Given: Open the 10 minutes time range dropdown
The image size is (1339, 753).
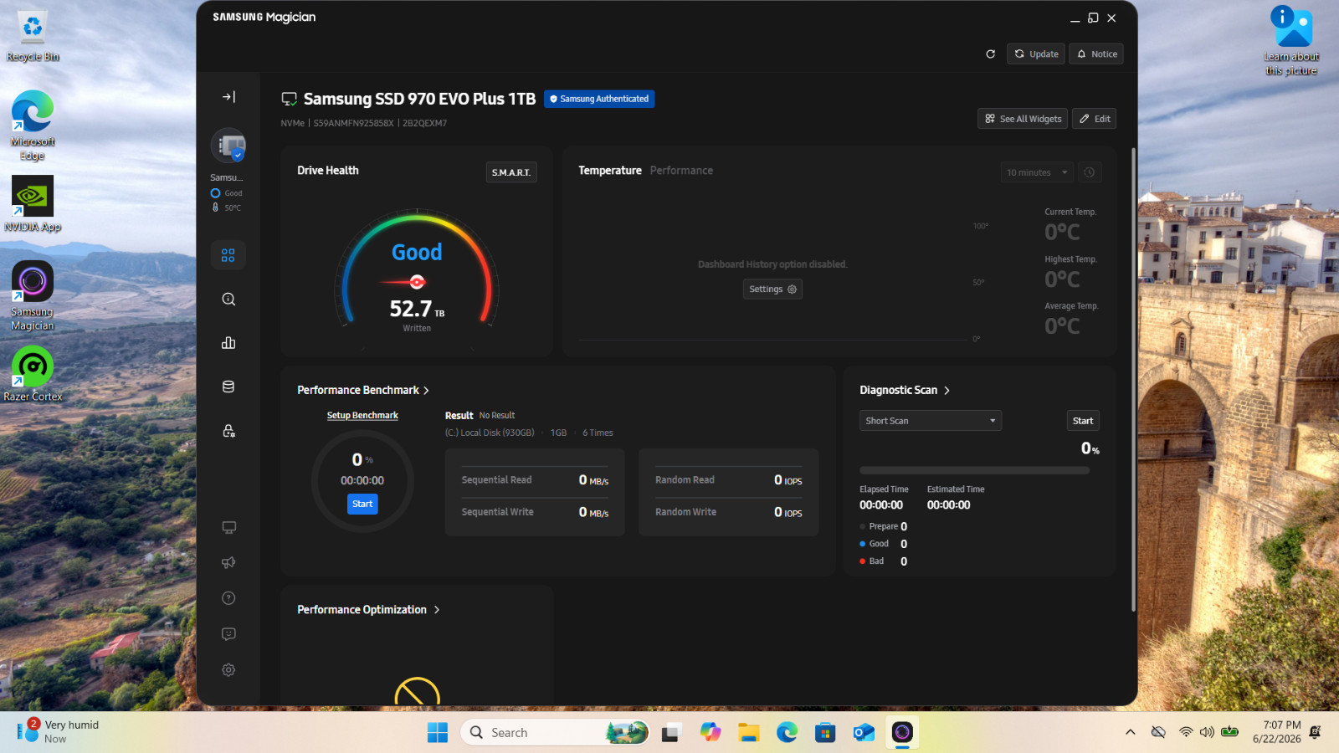Looking at the screenshot, I should (x=1037, y=172).
